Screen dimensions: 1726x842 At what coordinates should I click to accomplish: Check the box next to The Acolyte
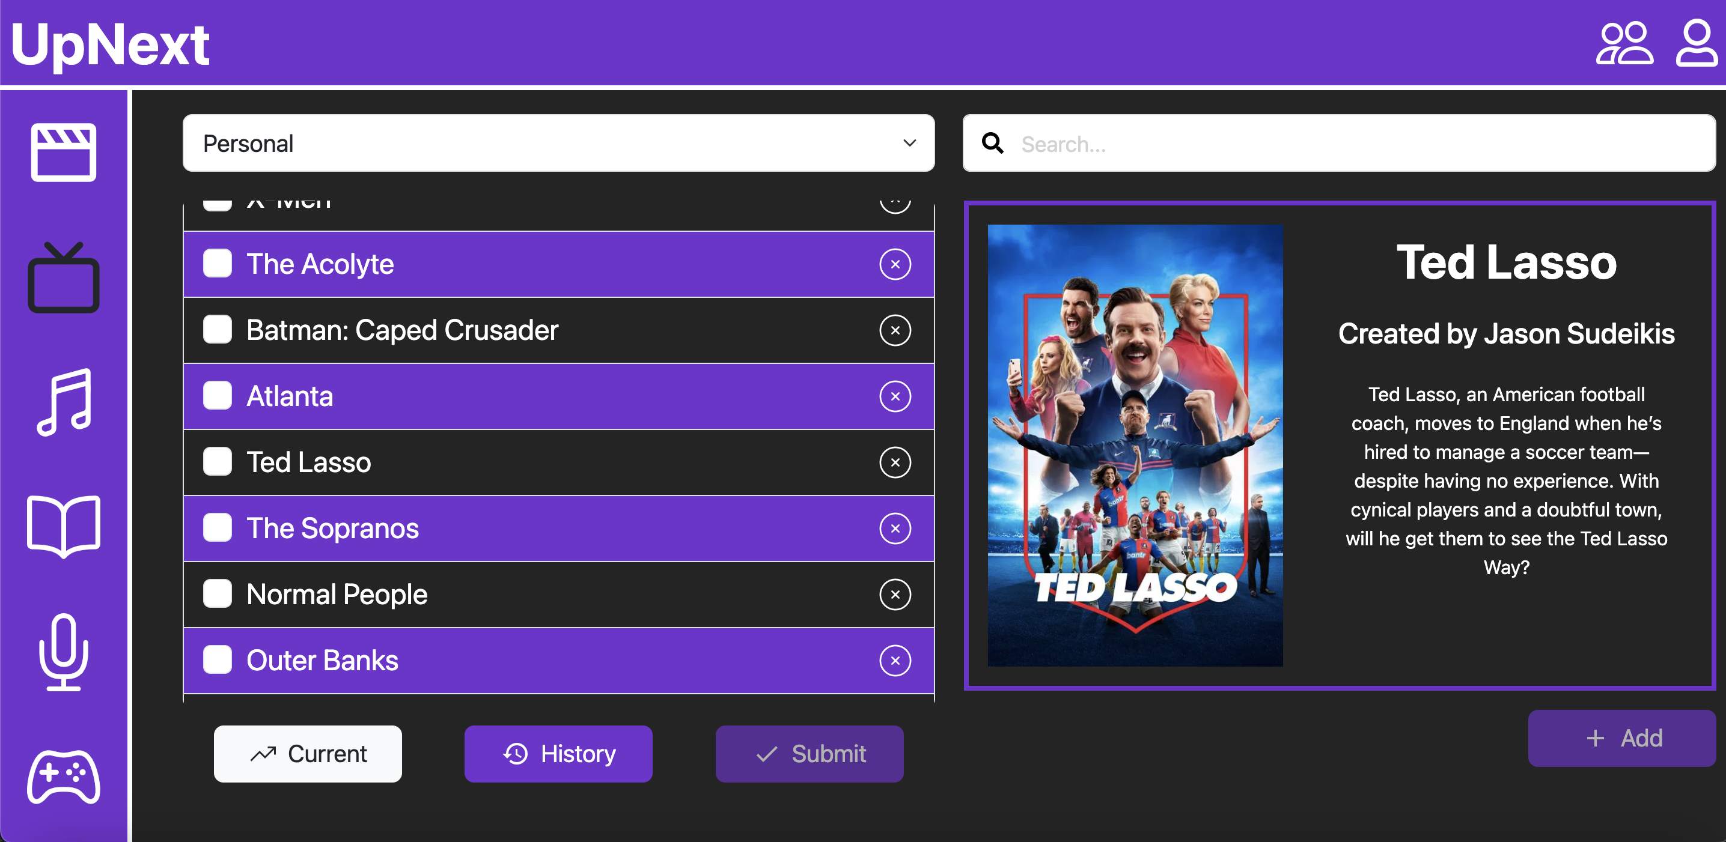click(x=218, y=264)
